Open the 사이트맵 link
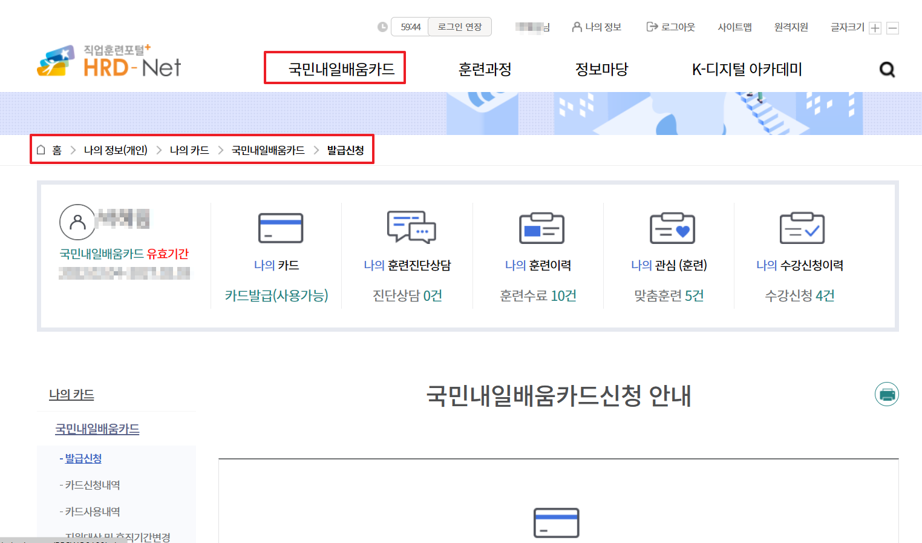Screen dimensions: 922x543 734,27
